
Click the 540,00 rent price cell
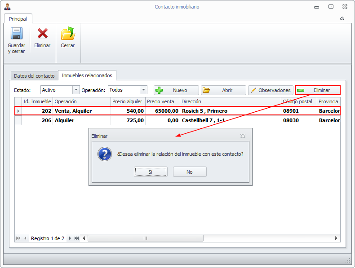coord(128,111)
